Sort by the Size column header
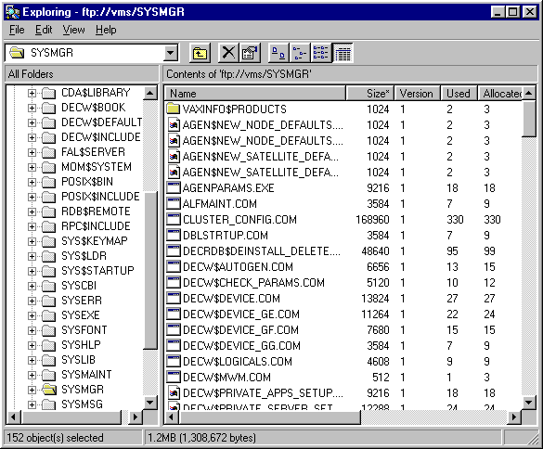 pos(369,94)
